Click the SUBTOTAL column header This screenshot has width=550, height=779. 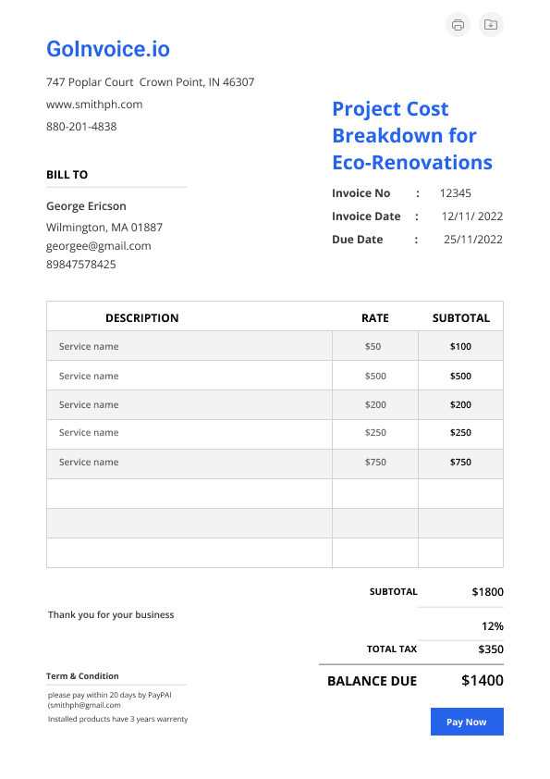(x=460, y=318)
